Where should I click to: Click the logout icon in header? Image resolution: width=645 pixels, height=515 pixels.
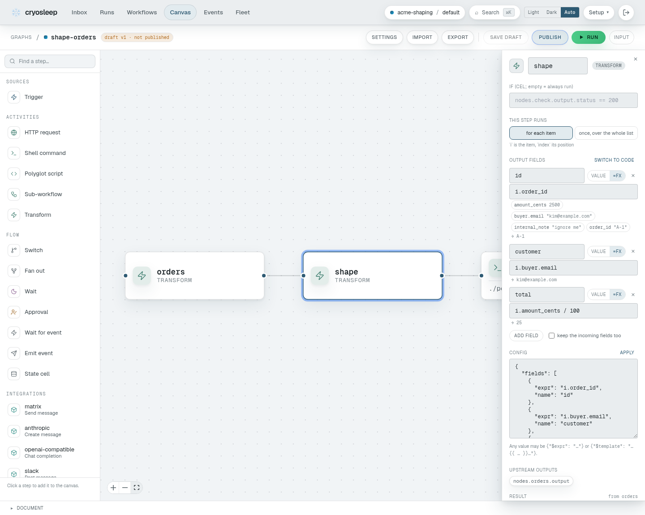click(626, 13)
